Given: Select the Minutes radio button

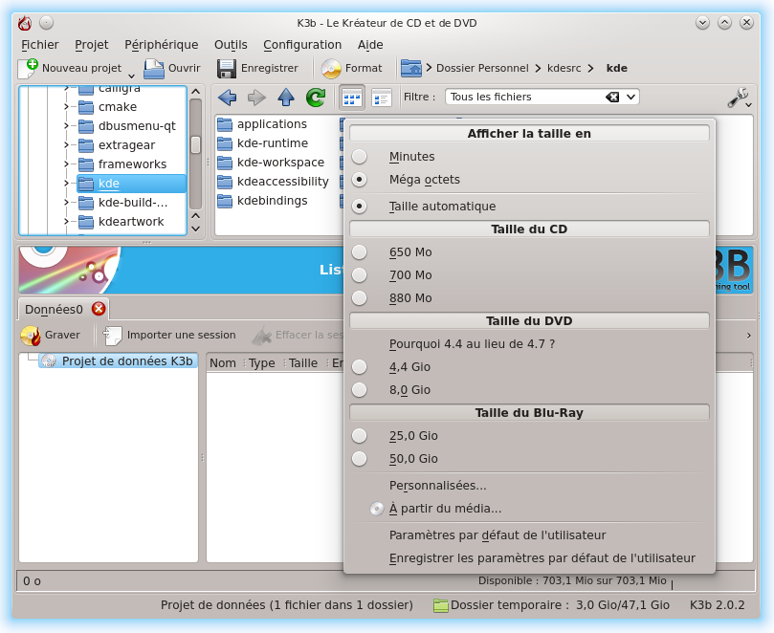Looking at the screenshot, I should [x=359, y=157].
